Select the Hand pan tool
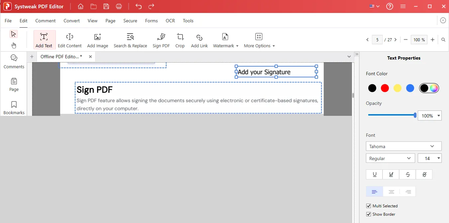This screenshot has width=449, height=223. 14,45
